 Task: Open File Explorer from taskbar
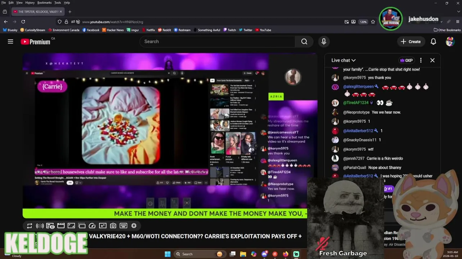click(243, 254)
